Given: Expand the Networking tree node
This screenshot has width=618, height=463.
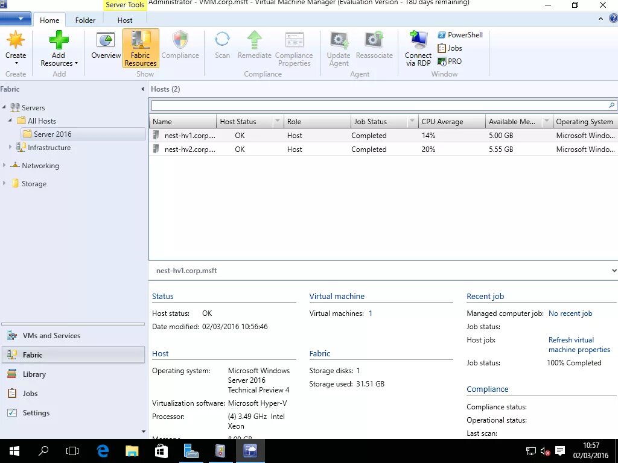Looking at the screenshot, I should [x=4, y=165].
